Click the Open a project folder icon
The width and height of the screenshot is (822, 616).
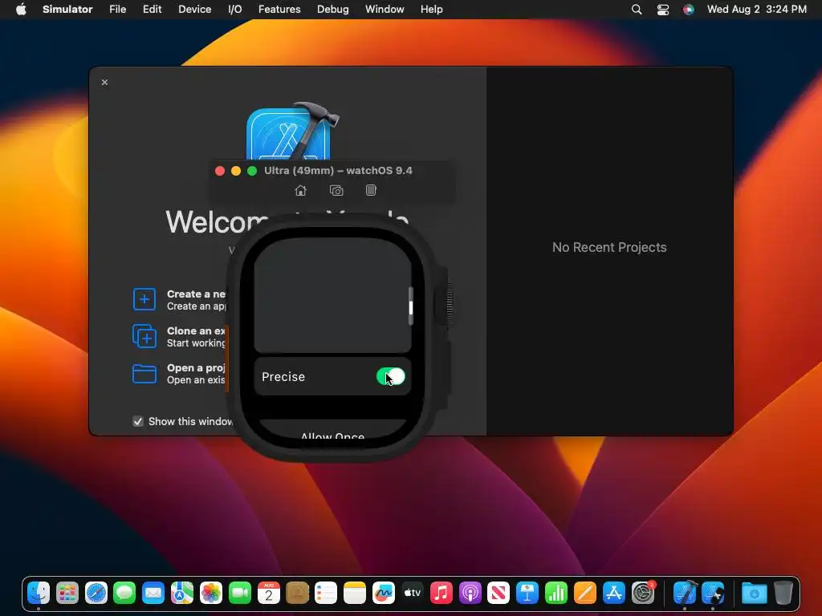coord(144,374)
